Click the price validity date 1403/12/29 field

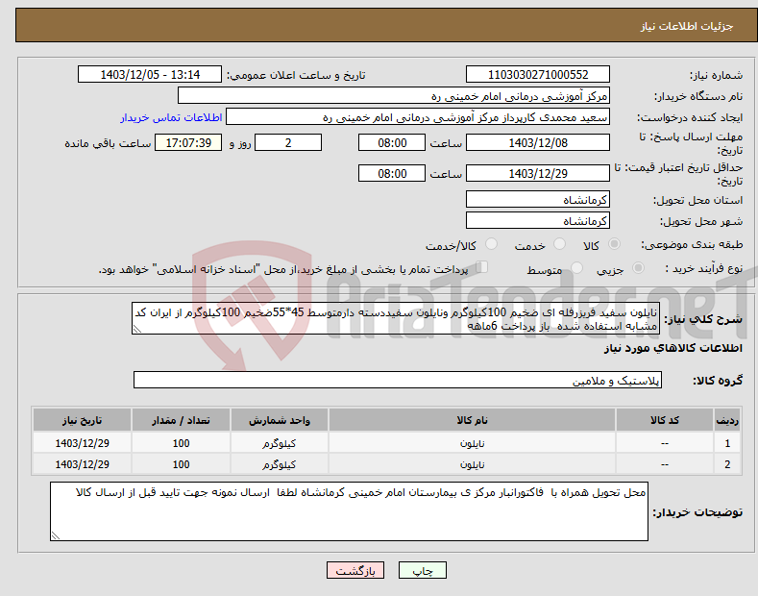tap(538, 173)
